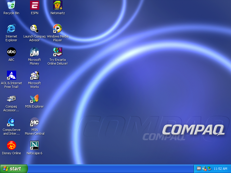This screenshot has height=173, width=231.
Task: Click the Safely Remove Hardware tray icon
Action: click(210, 169)
